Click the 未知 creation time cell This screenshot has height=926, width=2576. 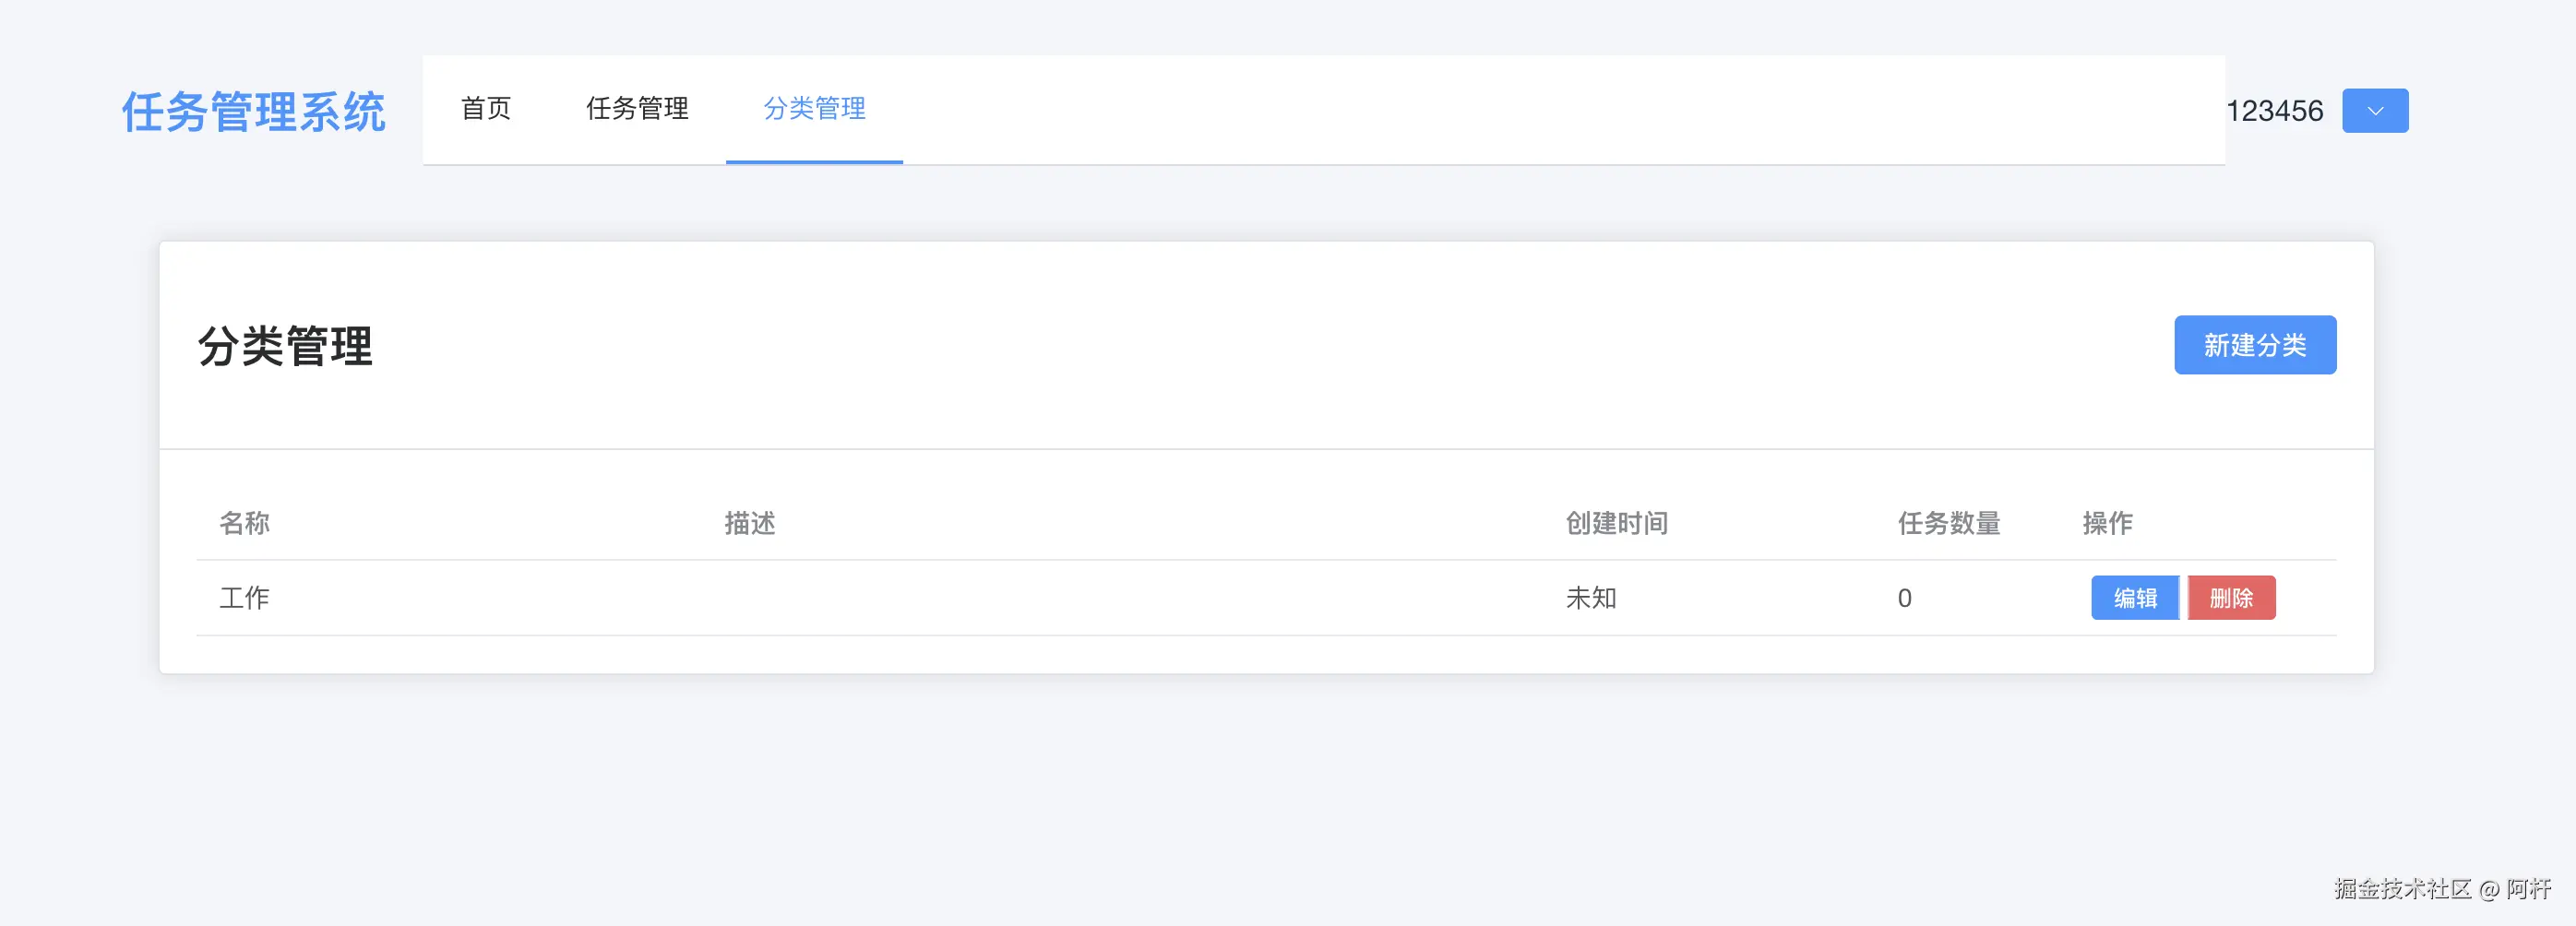click(1591, 598)
